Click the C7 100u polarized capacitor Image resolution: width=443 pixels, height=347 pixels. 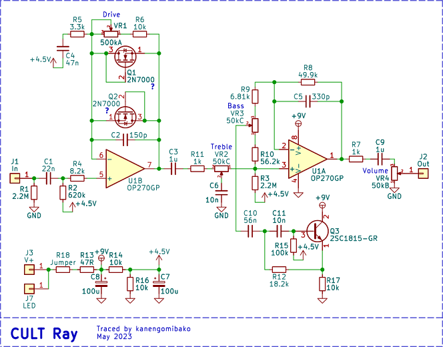click(x=159, y=284)
